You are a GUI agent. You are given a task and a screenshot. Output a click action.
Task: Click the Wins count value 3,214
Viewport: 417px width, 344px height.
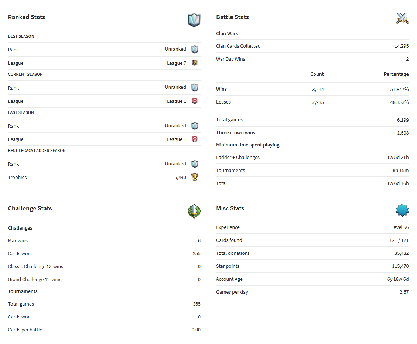[x=318, y=89]
